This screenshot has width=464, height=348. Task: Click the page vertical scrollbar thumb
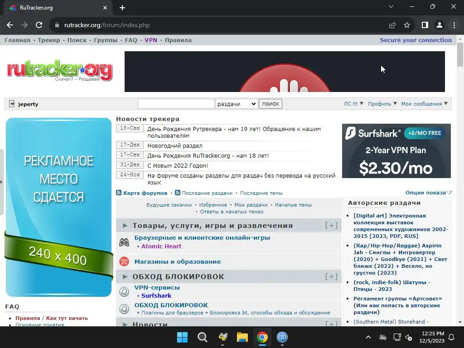pyautogui.click(x=460, y=54)
